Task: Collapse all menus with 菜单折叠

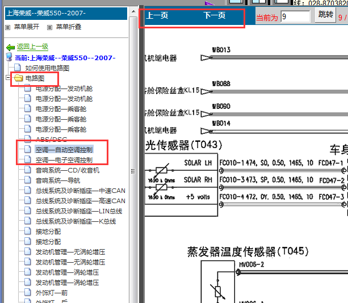Action: coord(69,27)
